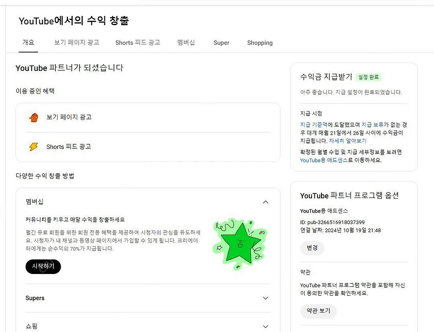The width and height of the screenshot is (434, 332).
Task: Switch to the 보기 페이지 광고 tab
Action: point(77,42)
